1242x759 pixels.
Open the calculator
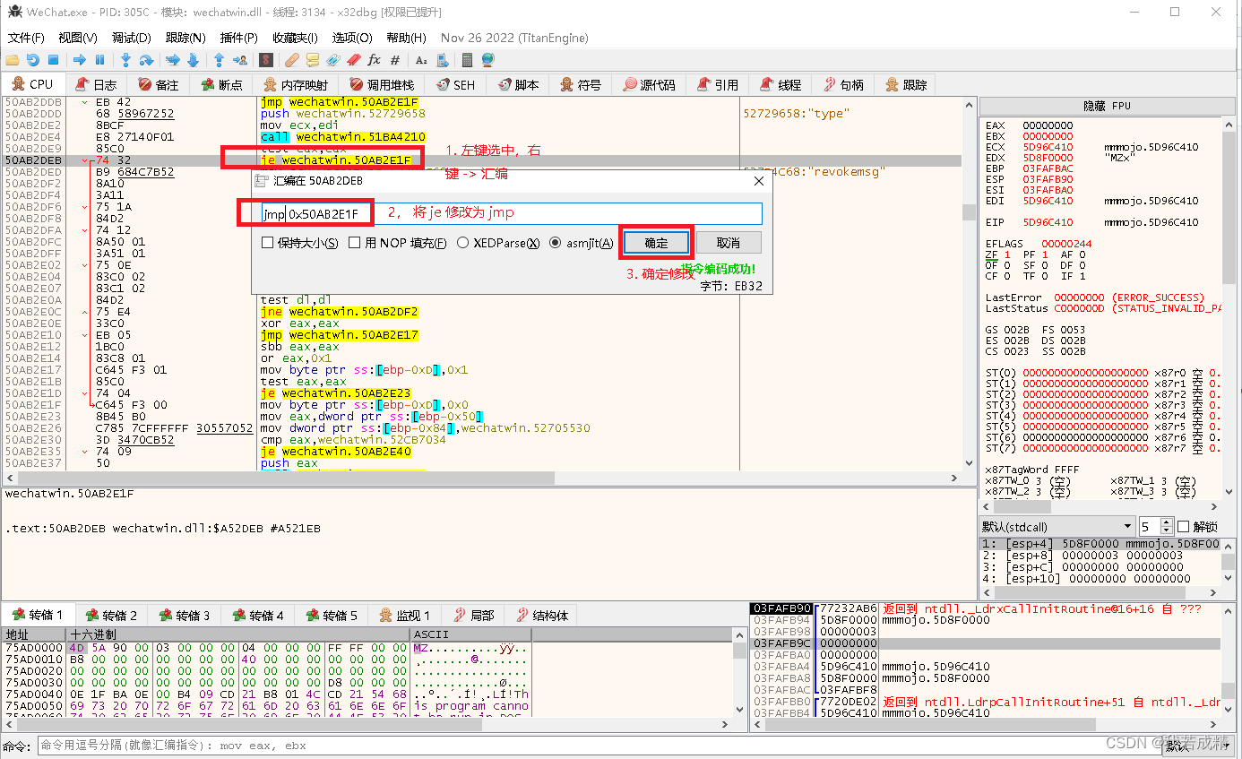click(x=467, y=60)
